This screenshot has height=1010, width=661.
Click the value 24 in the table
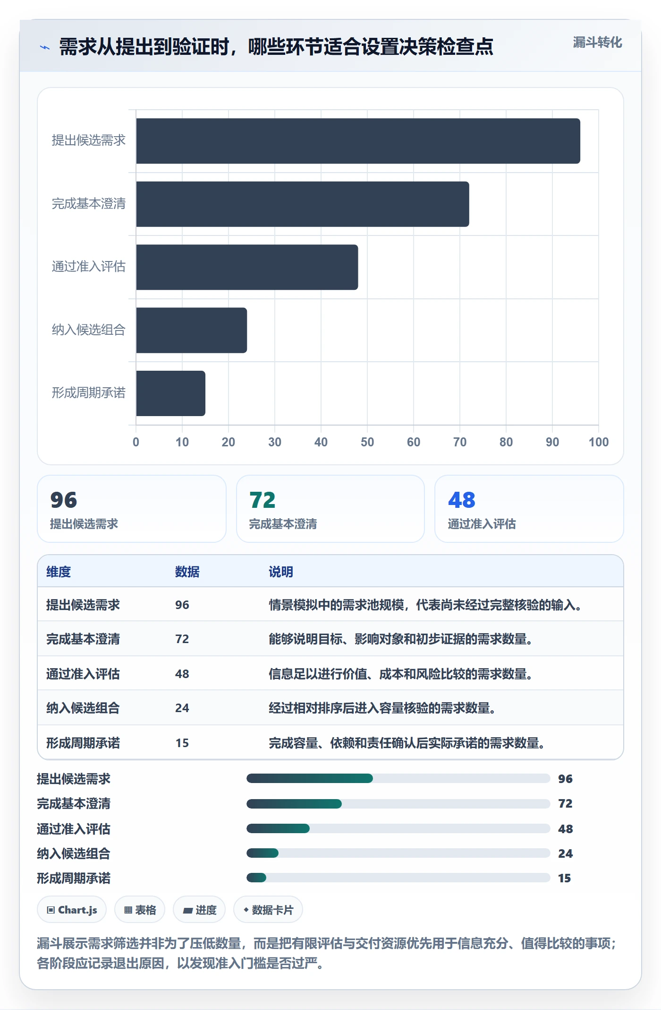(x=182, y=708)
